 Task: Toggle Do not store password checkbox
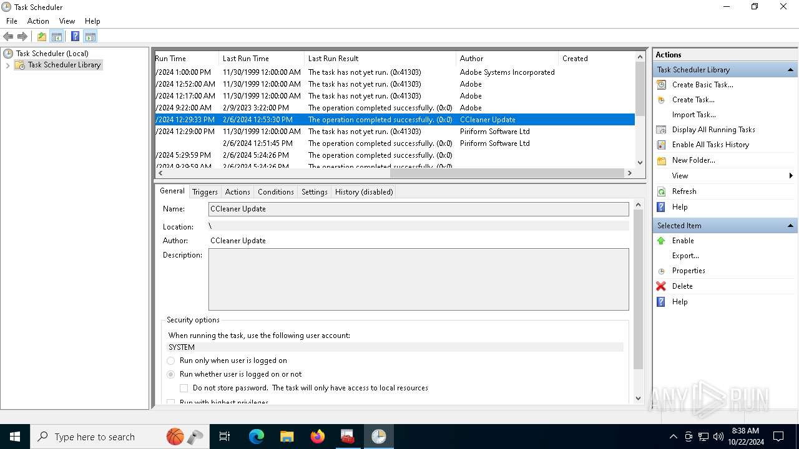point(184,388)
